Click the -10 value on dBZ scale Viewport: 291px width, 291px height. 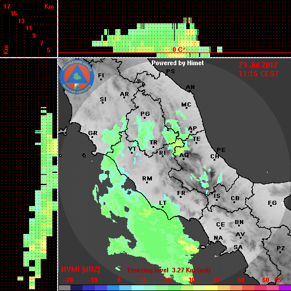pos(93,280)
